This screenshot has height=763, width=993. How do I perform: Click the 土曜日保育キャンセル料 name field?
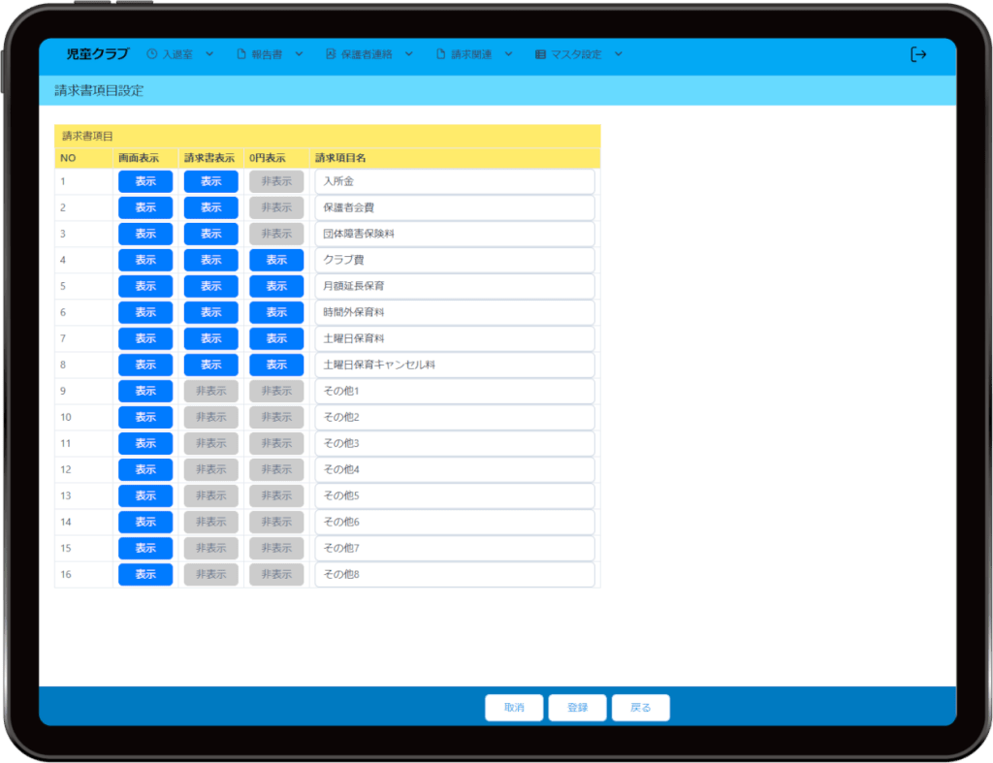[454, 365]
